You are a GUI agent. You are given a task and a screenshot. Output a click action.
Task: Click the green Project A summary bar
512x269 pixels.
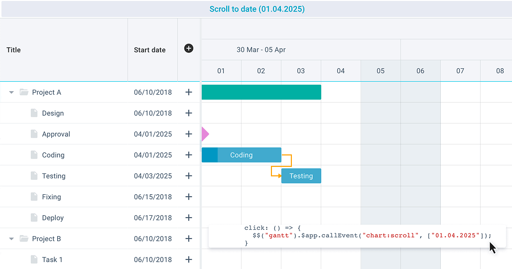click(x=261, y=92)
